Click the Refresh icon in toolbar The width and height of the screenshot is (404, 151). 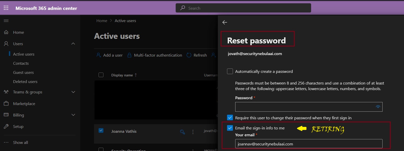(189, 55)
